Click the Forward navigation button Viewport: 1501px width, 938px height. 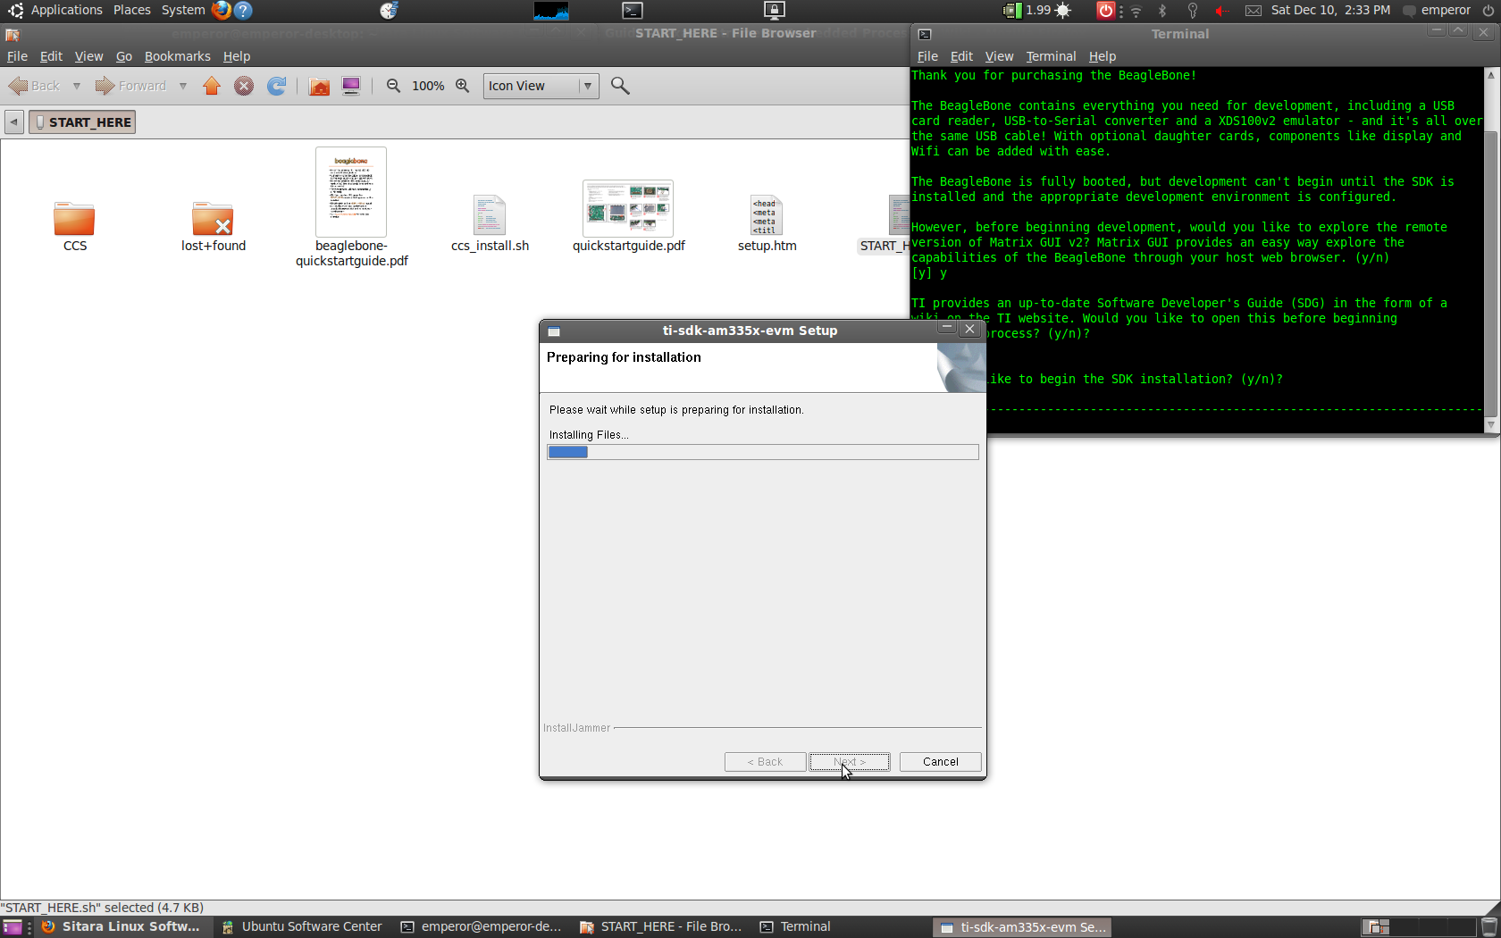pyautogui.click(x=131, y=86)
